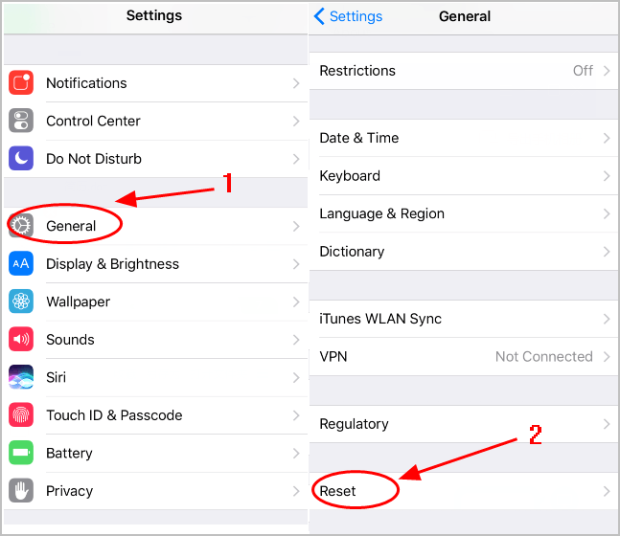
Task: Select the Keyboard menu entry
Action: coord(464,176)
